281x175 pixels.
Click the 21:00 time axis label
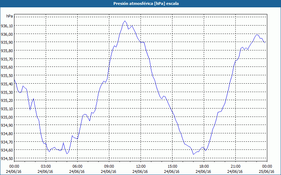point(235,167)
